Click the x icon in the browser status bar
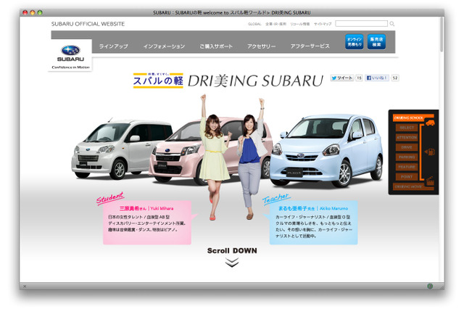This screenshot has width=464, height=309. coord(25,287)
